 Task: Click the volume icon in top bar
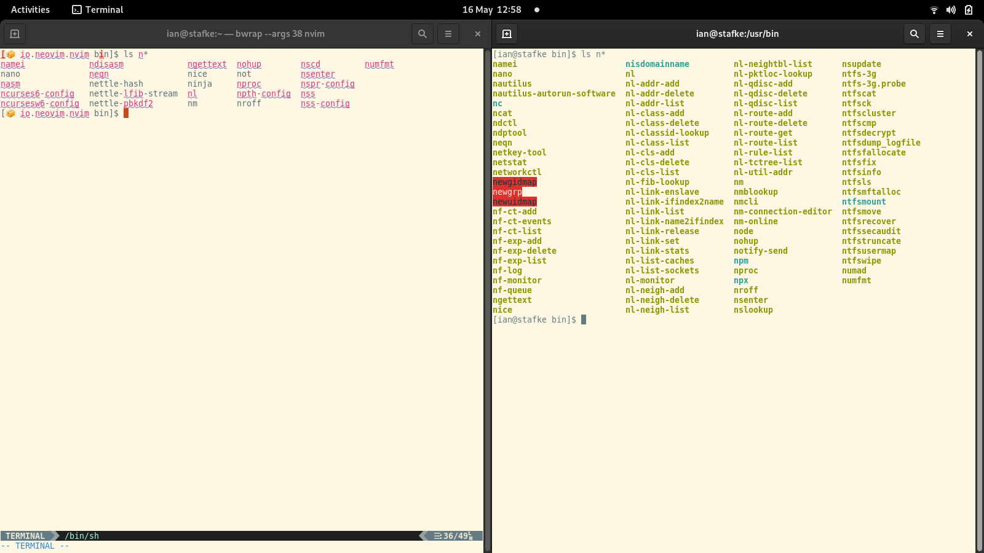pos(951,10)
